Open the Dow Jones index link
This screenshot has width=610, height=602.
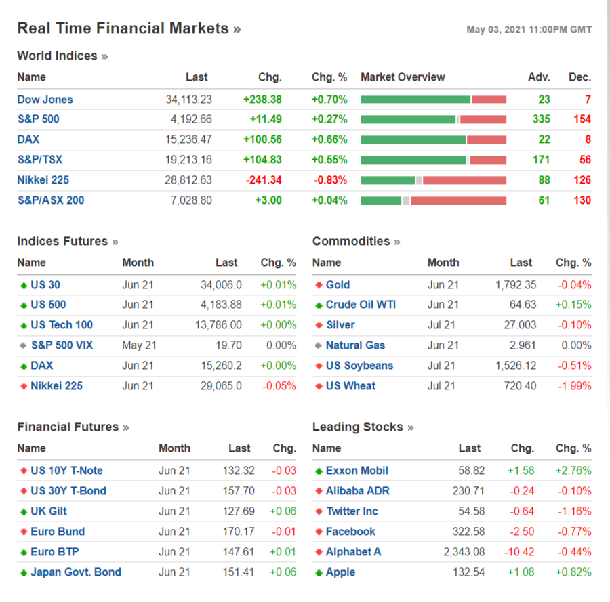pos(45,100)
